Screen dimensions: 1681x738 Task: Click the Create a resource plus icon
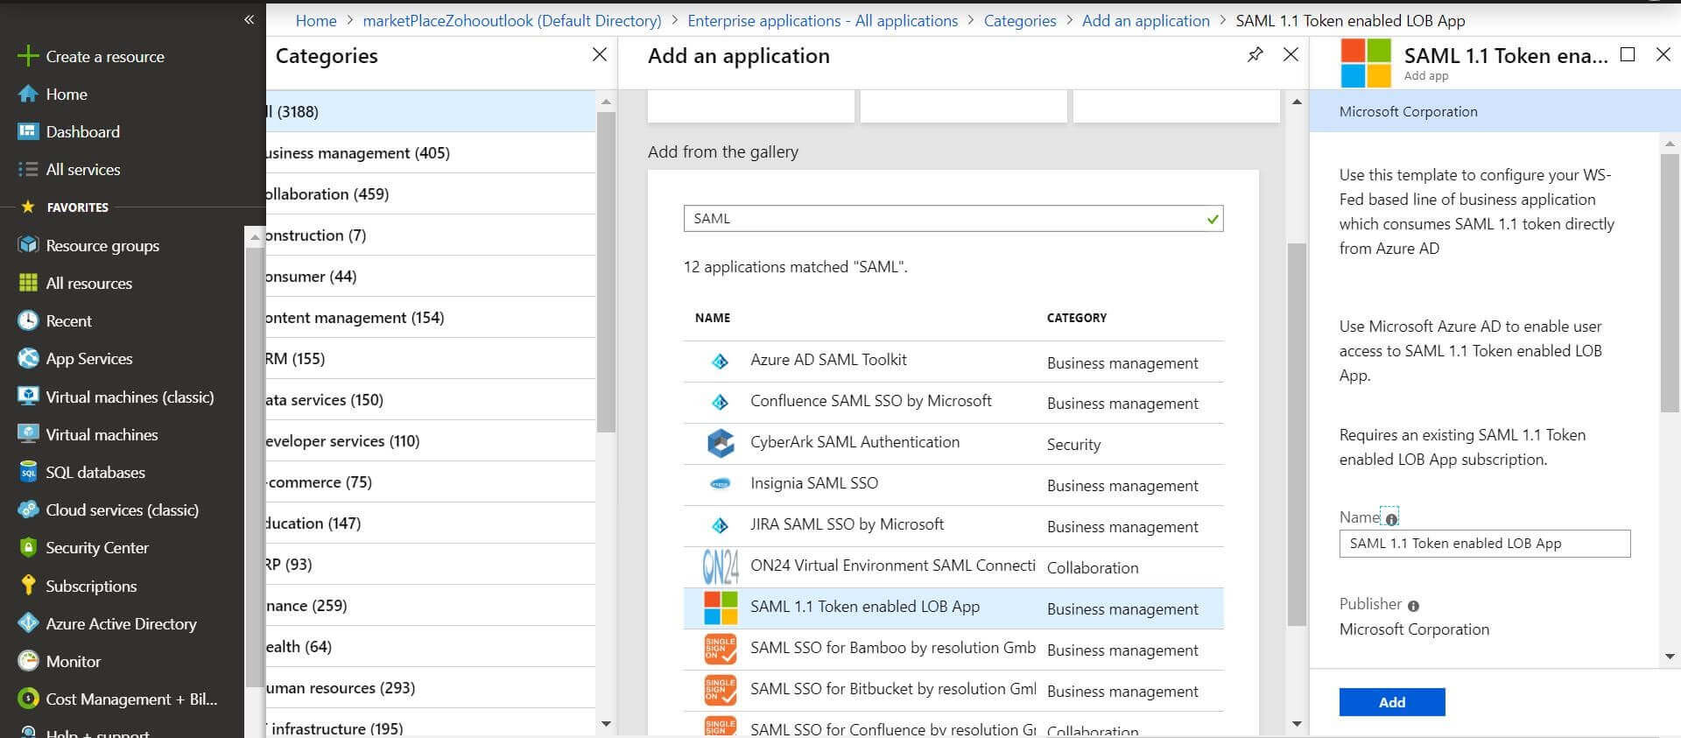click(28, 57)
